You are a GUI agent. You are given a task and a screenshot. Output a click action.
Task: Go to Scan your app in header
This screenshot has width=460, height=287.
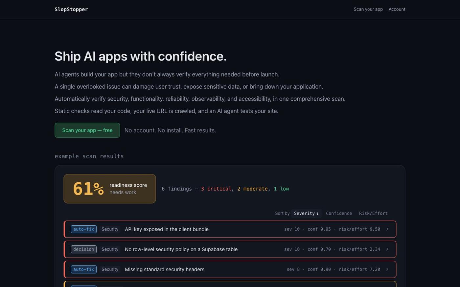click(x=368, y=9)
